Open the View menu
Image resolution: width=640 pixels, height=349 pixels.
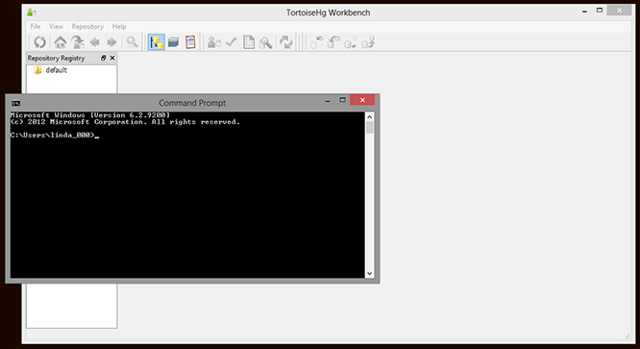57,27
